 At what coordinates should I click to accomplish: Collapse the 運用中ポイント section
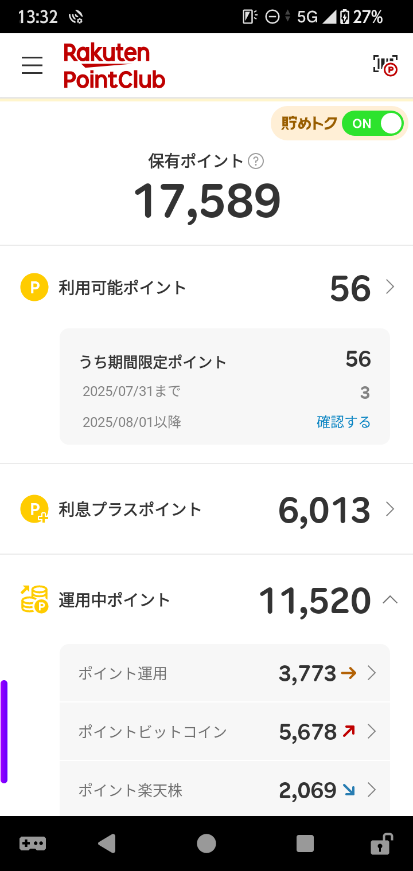click(390, 600)
